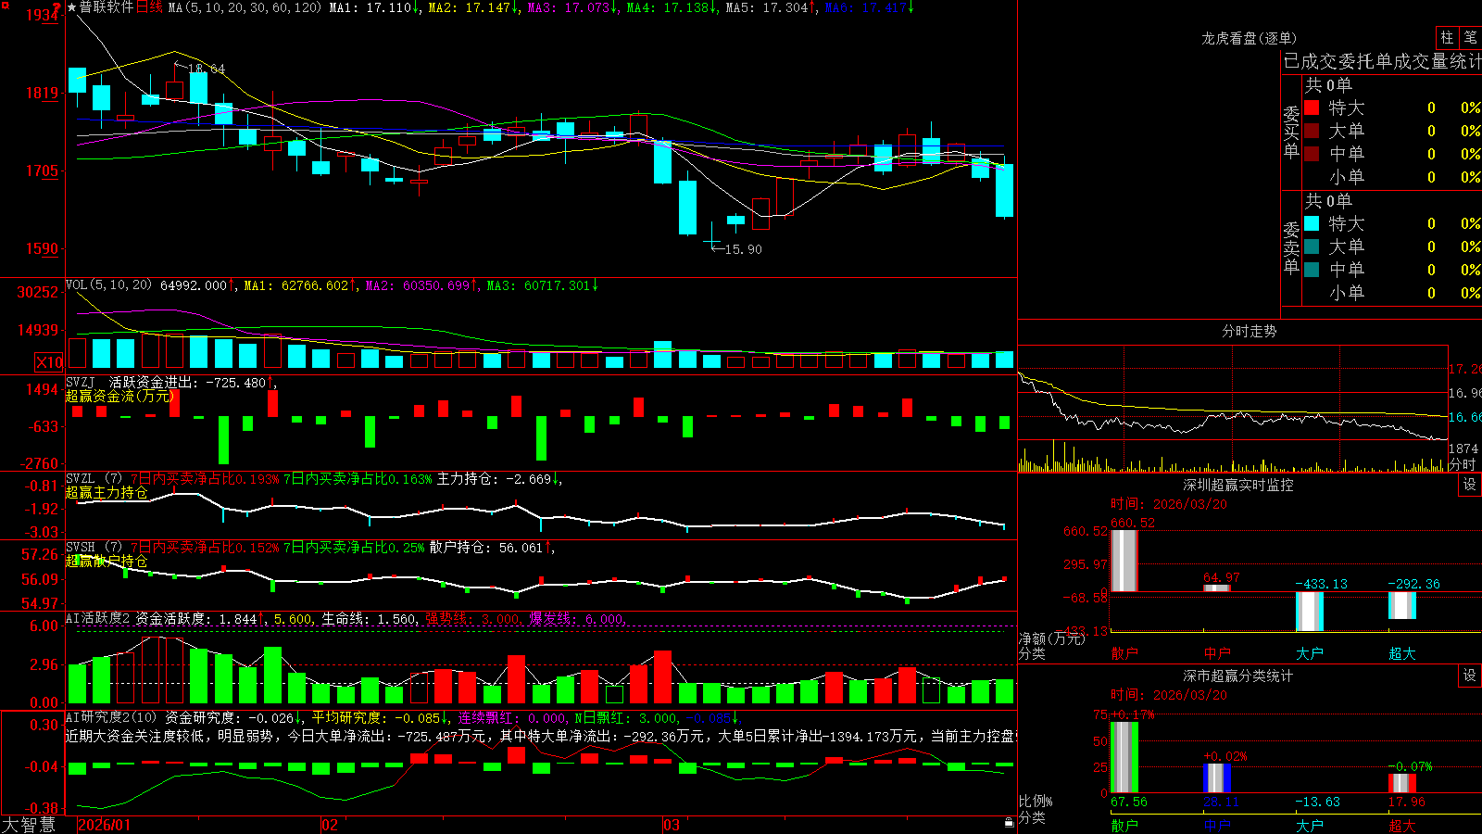This screenshot has width=1482, height=834.
Task: Click the 超大 17.96 bar in 分类统计
Action: coord(1401,783)
